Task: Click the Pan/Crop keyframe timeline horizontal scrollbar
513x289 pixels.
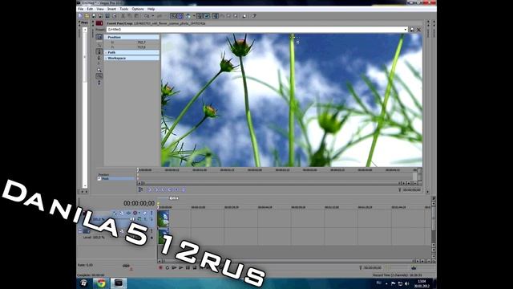Action: pos(271,183)
